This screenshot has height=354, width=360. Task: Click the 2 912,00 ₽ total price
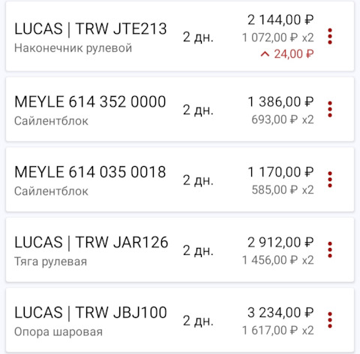coord(280,243)
